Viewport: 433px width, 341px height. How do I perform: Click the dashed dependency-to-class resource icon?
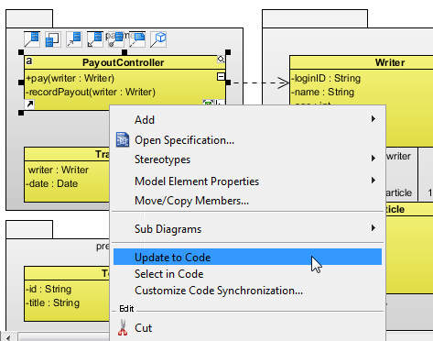pyautogui.click(x=74, y=39)
